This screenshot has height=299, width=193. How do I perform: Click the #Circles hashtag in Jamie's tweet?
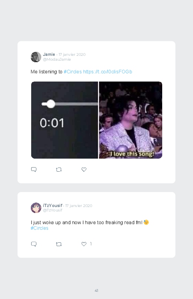[73, 72]
